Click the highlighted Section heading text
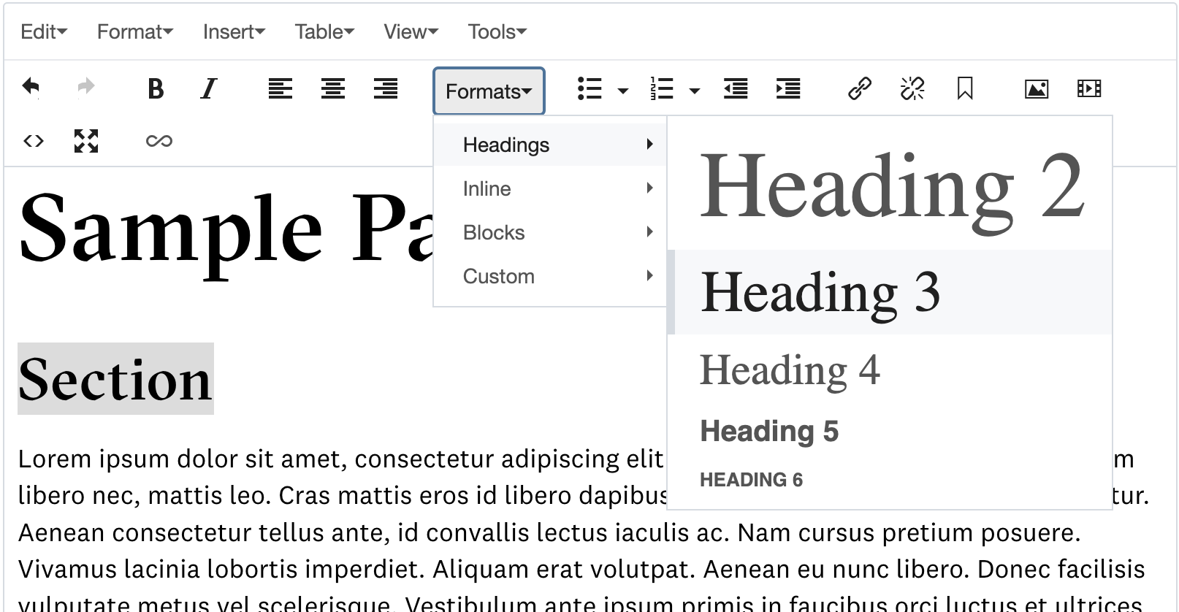The width and height of the screenshot is (1179, 612). pyautogui.click(x=115, y=380)
